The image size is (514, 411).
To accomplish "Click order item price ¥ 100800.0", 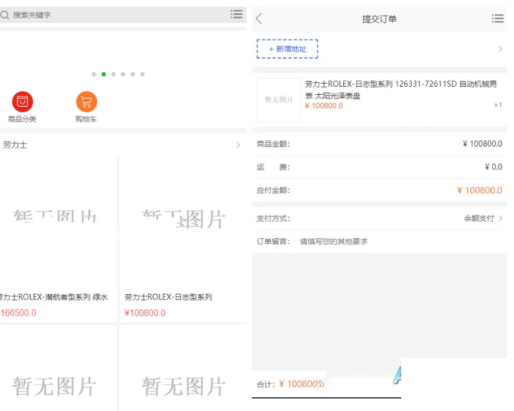I will [324, 105].
